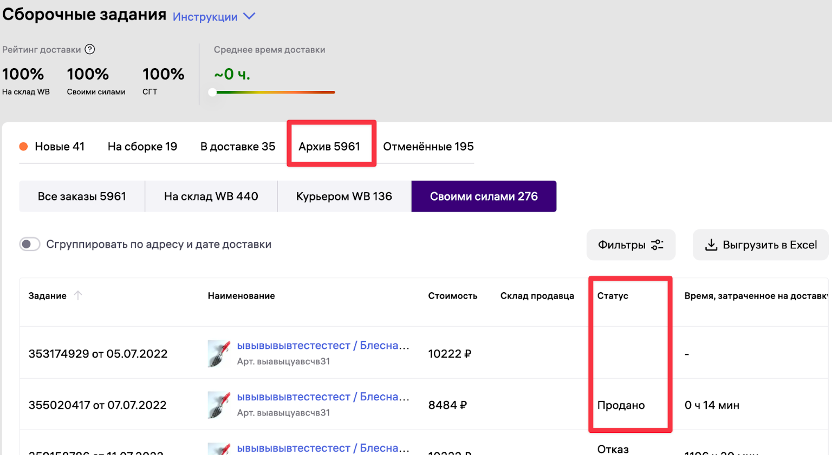832x455 pixels.
Task: Open product thumbnail for order 355020417
Action: pyautogui.click(x=219, y=405)
